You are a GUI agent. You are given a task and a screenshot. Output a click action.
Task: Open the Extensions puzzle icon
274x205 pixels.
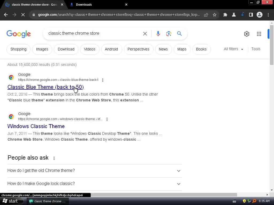tap(225, 15)
